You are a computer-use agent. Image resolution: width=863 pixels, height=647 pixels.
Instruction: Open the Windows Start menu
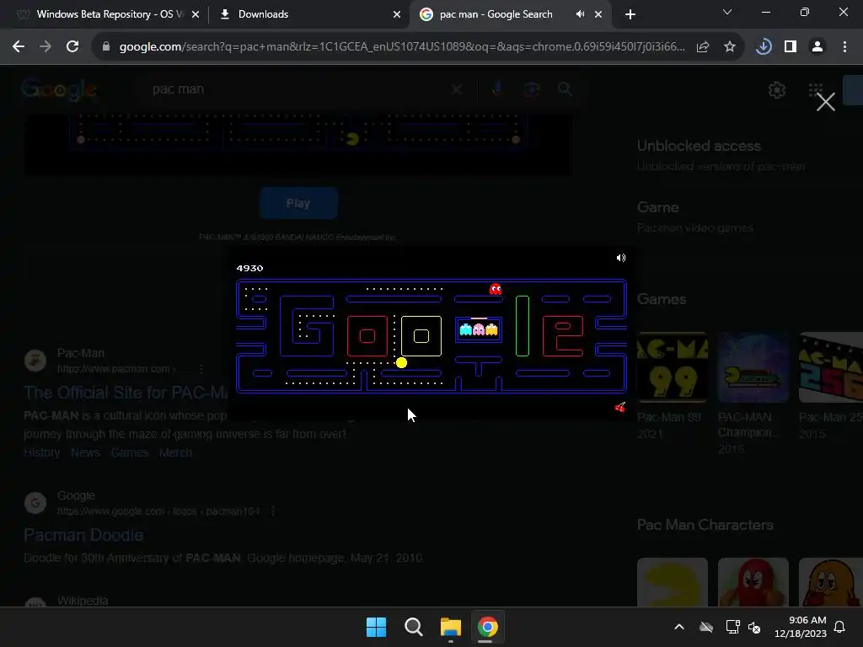coord(377,627)
